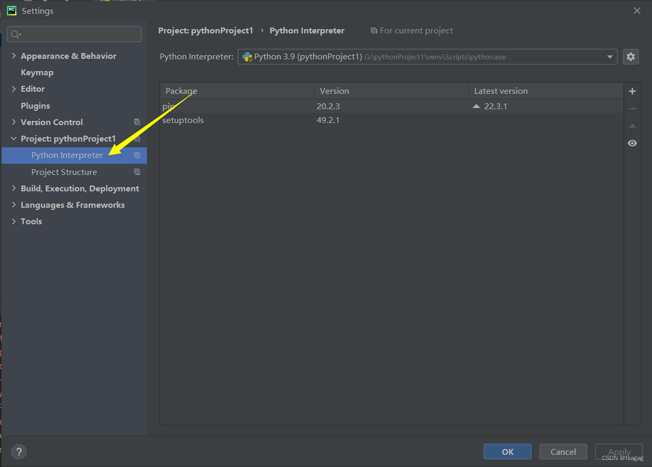652x467 pixels.
Task: Expand the Tools section
Action: 13,221
